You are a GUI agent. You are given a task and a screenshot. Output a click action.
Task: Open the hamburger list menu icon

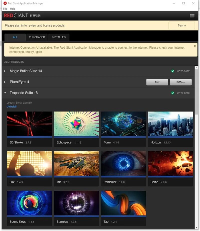(192, 16)
